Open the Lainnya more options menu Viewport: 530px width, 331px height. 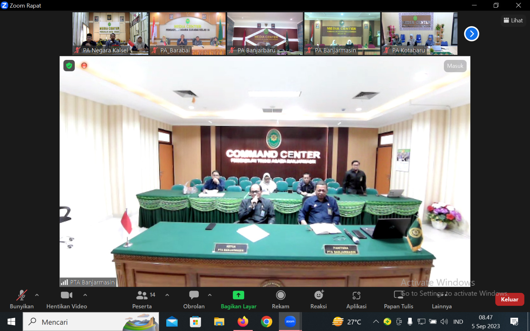click(x=442, y=299)
